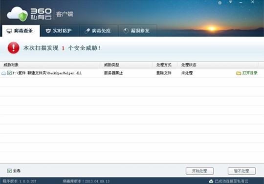This screenshot has width=264, height=184.
Task: Open the settings gear in title bar
Action: tap(220, 3)
